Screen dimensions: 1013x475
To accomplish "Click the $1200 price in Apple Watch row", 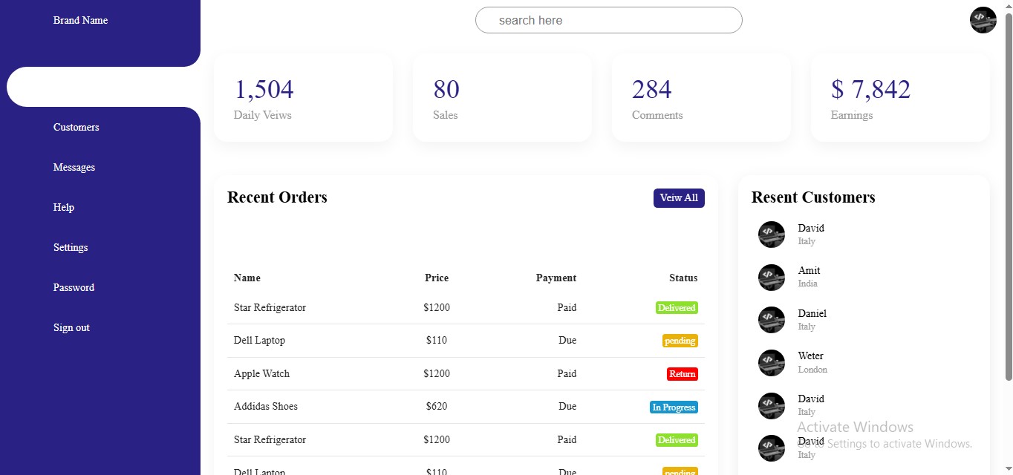I will (x=437, y=373).
